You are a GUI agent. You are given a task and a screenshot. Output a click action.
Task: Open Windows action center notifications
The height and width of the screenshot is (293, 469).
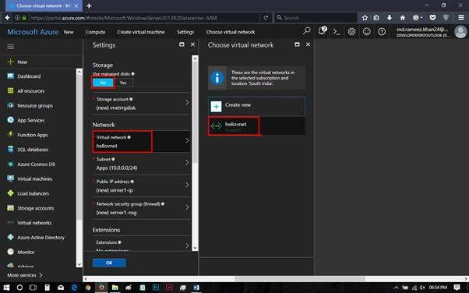457,288
